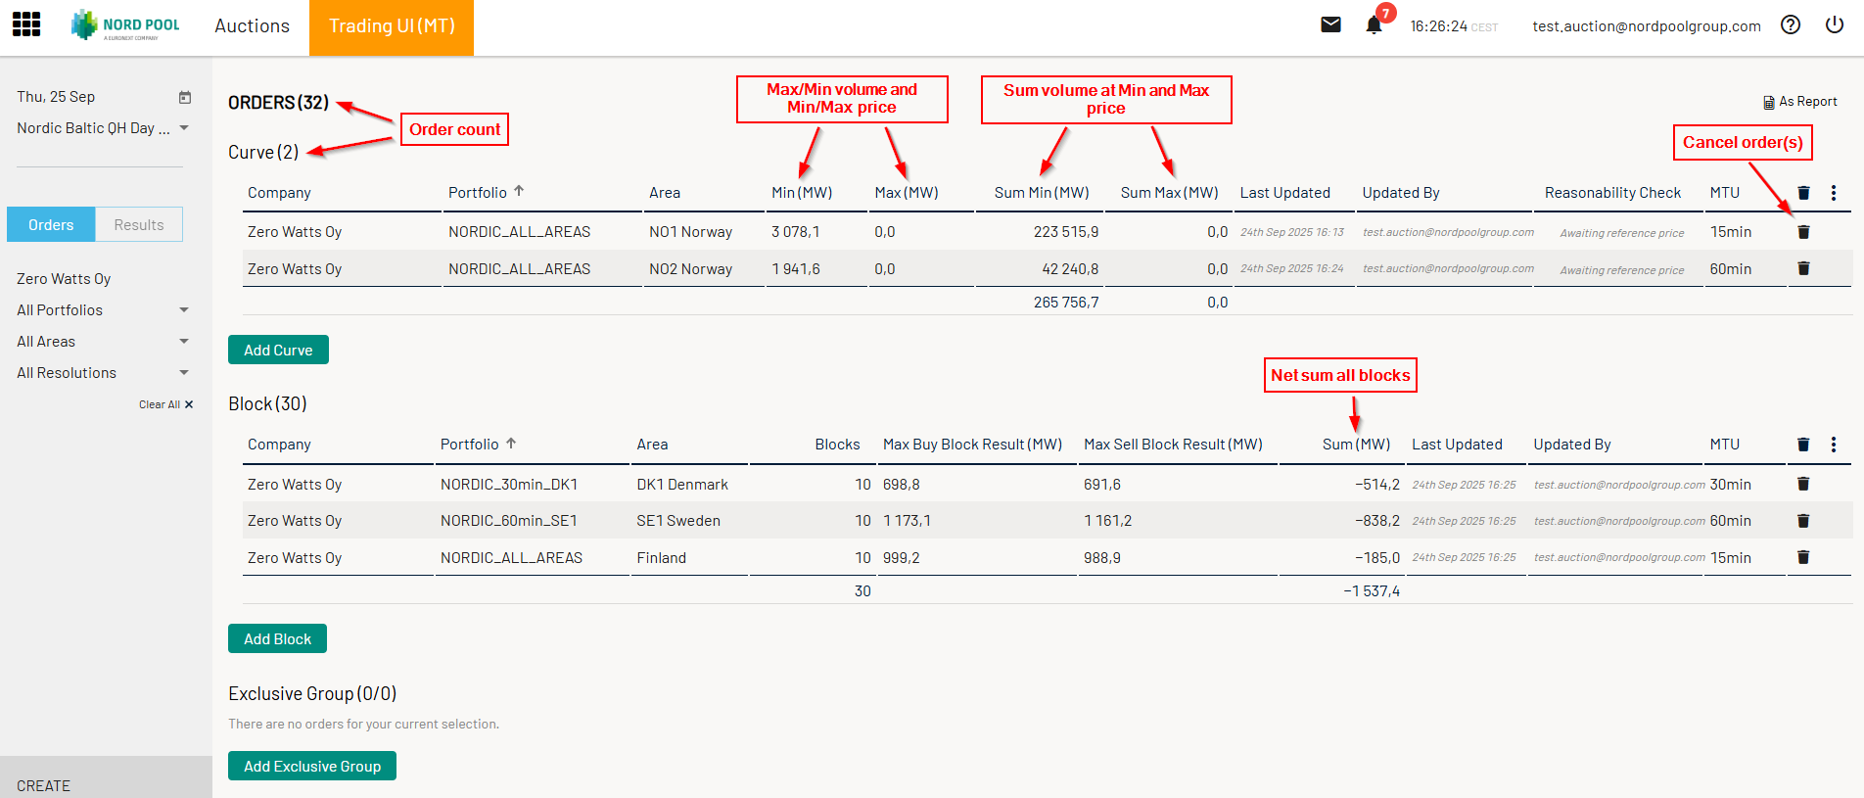Expand the All Resolutions dropdown
The width and height of the screenshot is (1864, 798).
(184, 373)
